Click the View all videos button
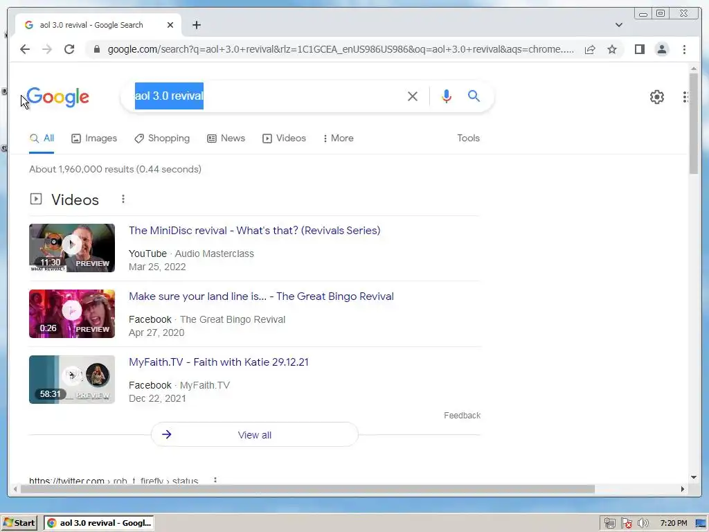The image size is (709, 532). coord(255,435)
